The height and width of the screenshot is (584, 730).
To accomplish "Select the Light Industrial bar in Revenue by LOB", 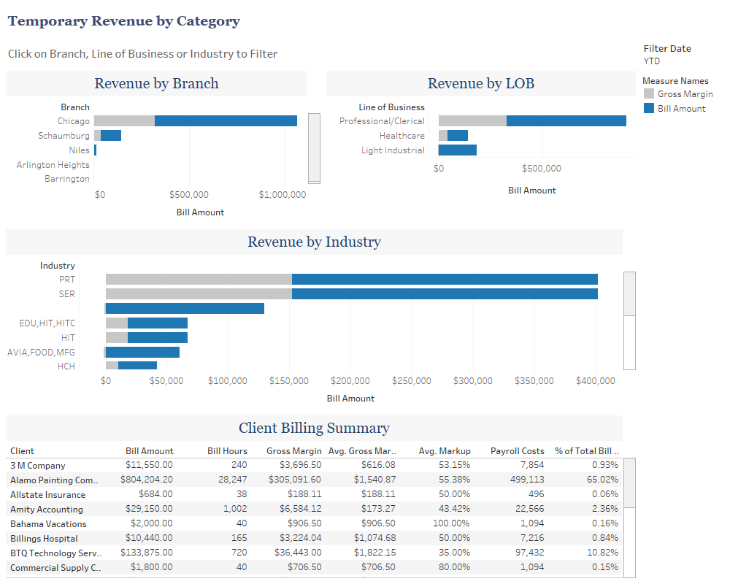I will coord(456,150).
